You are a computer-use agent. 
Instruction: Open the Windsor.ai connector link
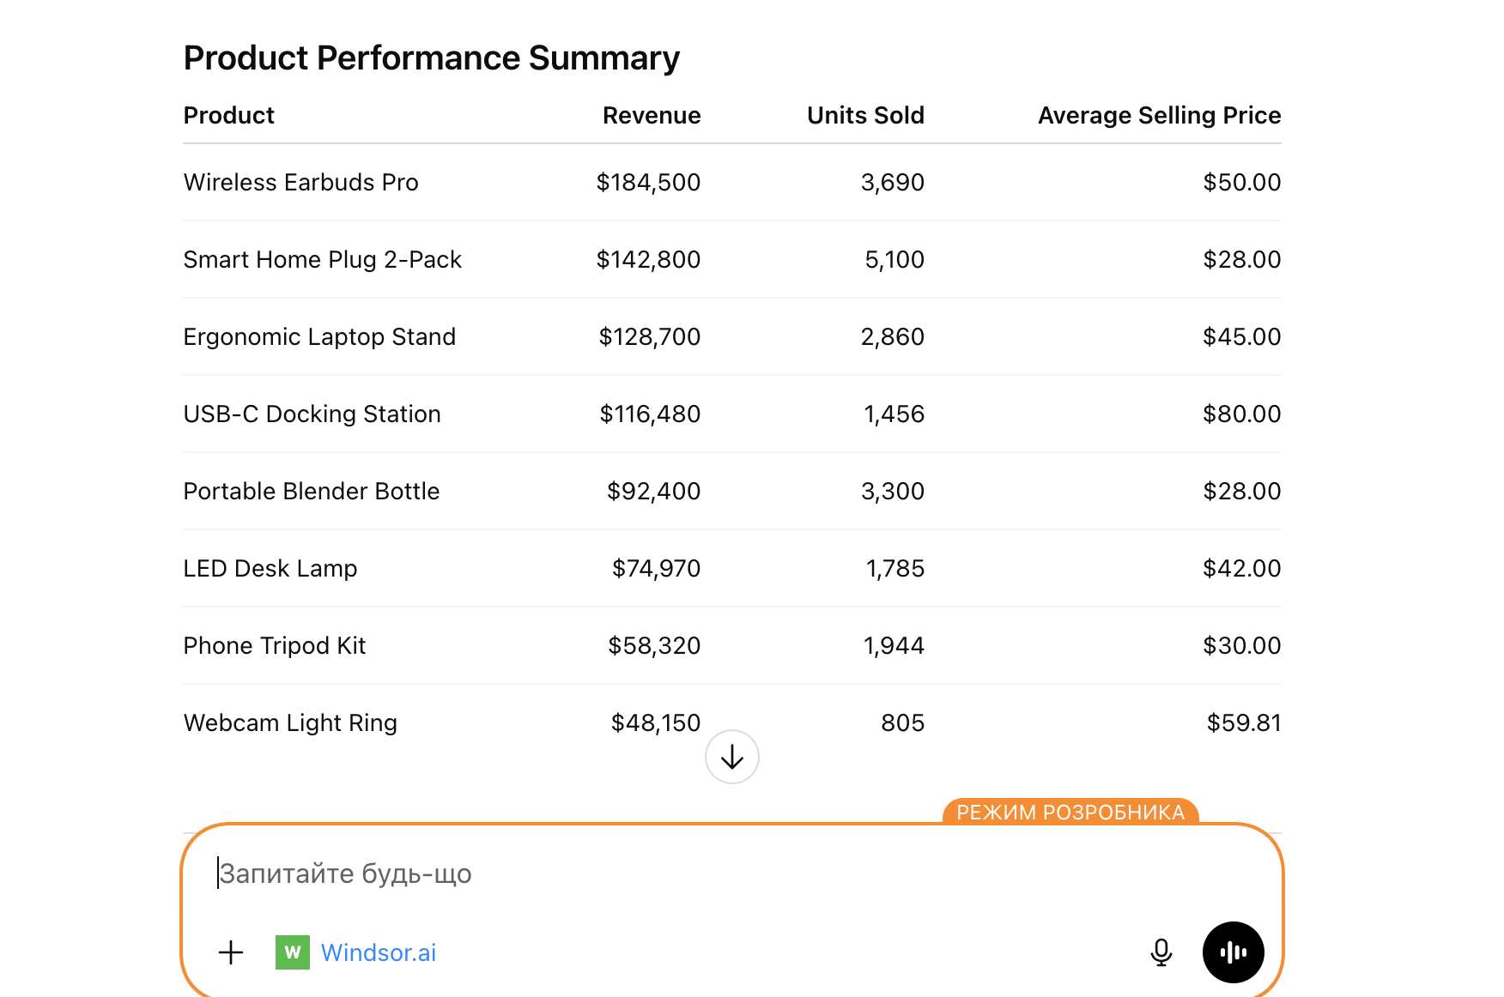[x=378, y=952]
